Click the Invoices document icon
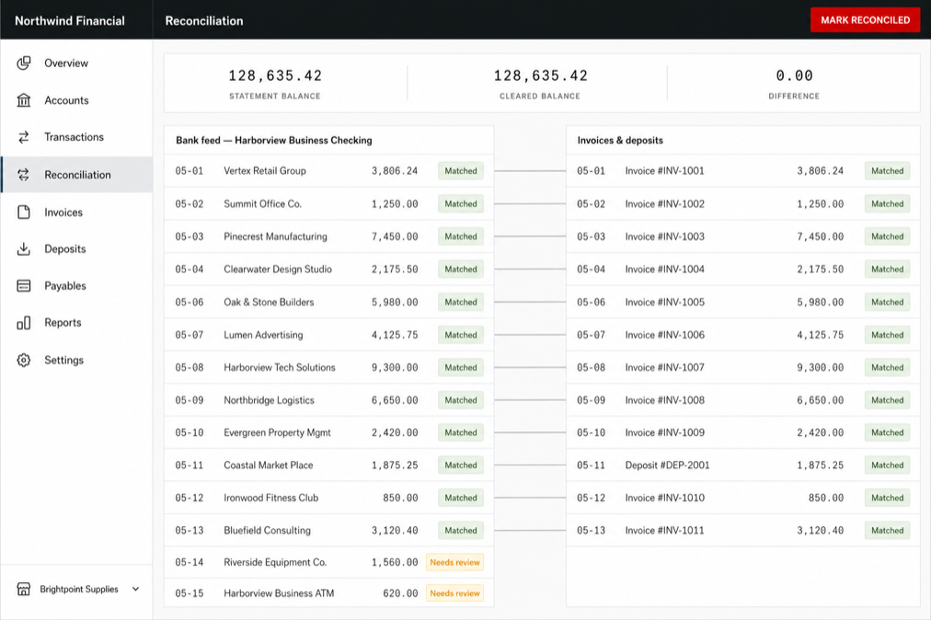 coord(24,212)
